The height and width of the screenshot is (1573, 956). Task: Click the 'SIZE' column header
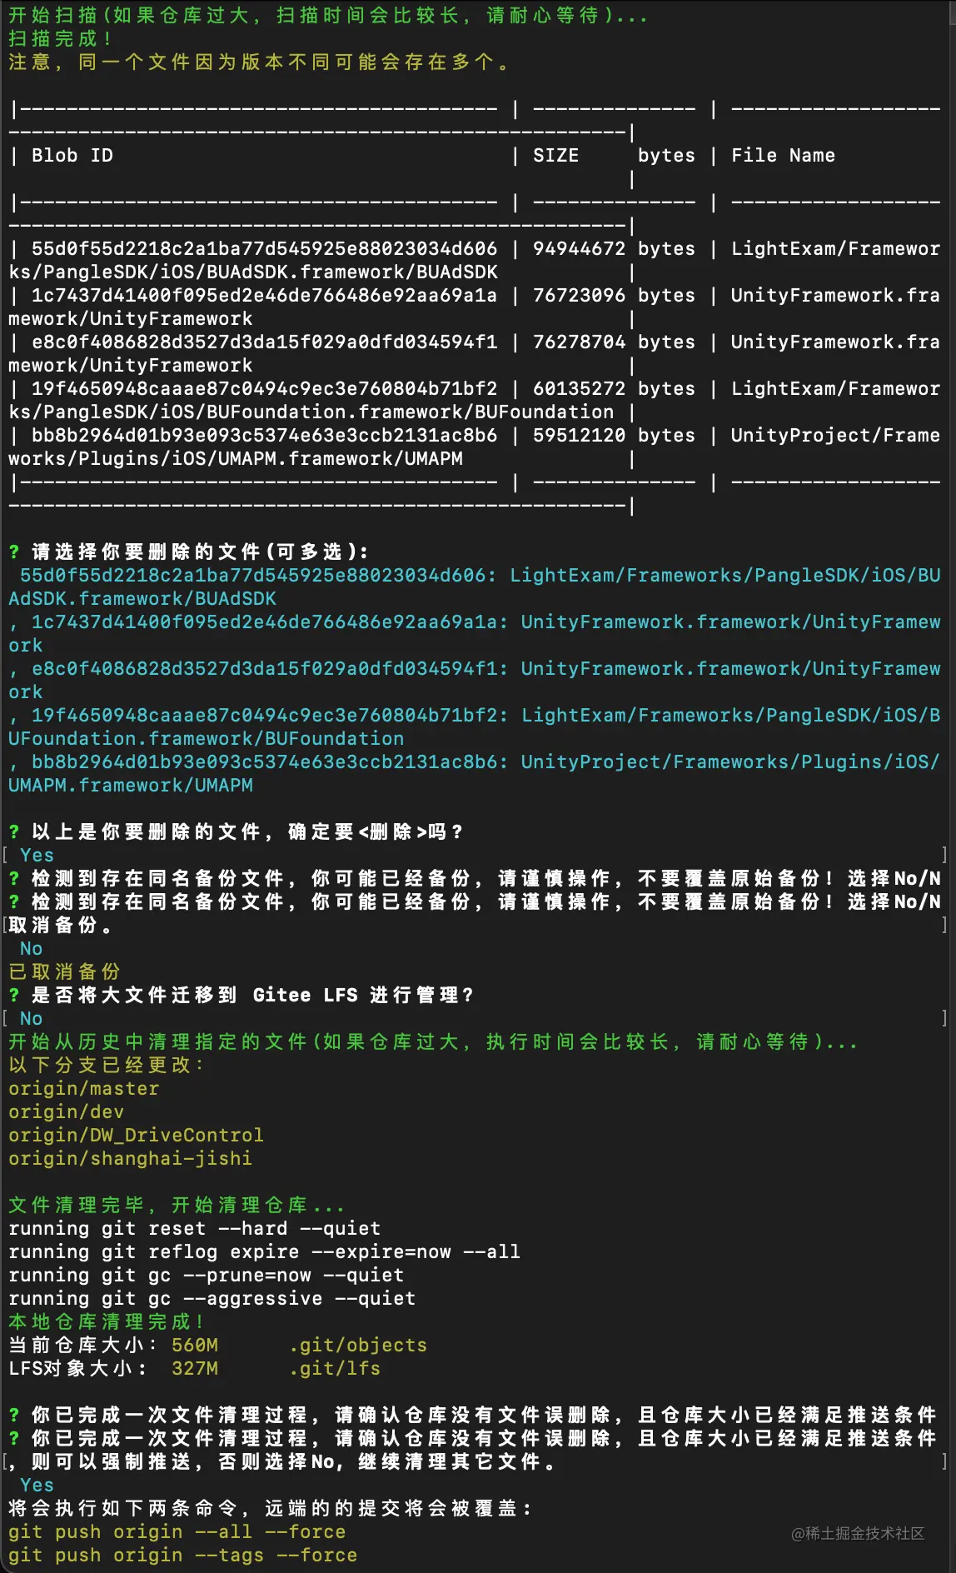pos(555,155)
